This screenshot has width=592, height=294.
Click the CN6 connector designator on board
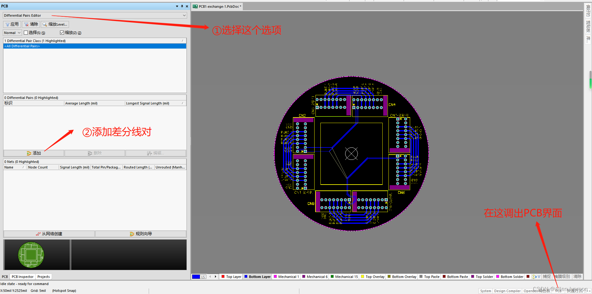pyautogui.click(x=401, y=193)
